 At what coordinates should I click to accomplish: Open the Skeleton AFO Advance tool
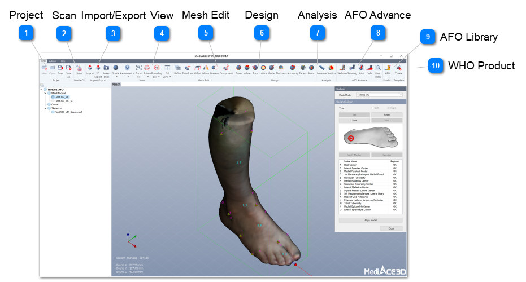tap(342, 69)
